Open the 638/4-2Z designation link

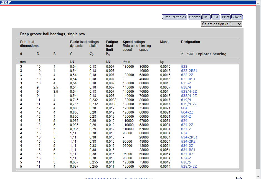click(x=189, y=96)
